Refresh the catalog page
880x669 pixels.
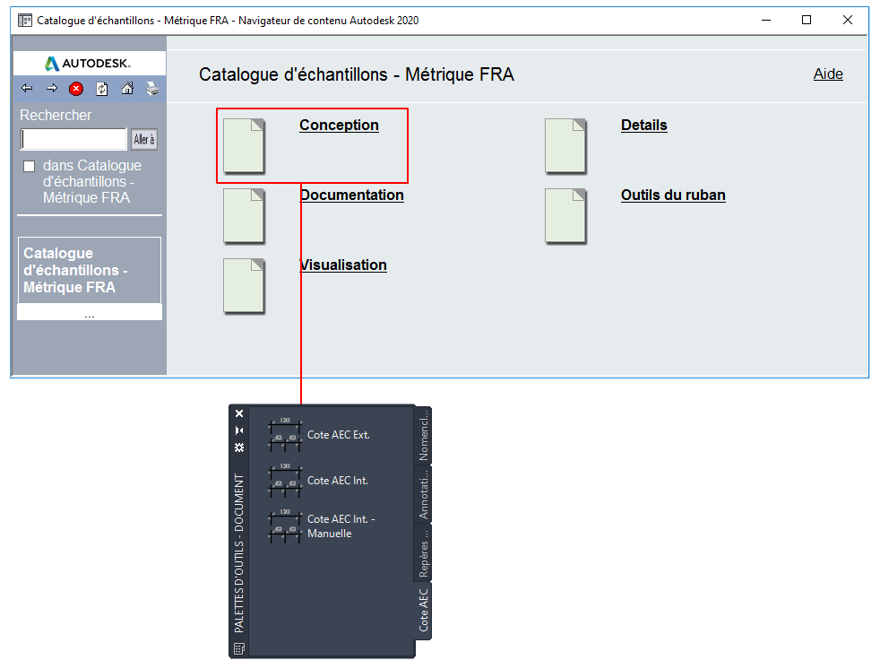coord(101,89)
